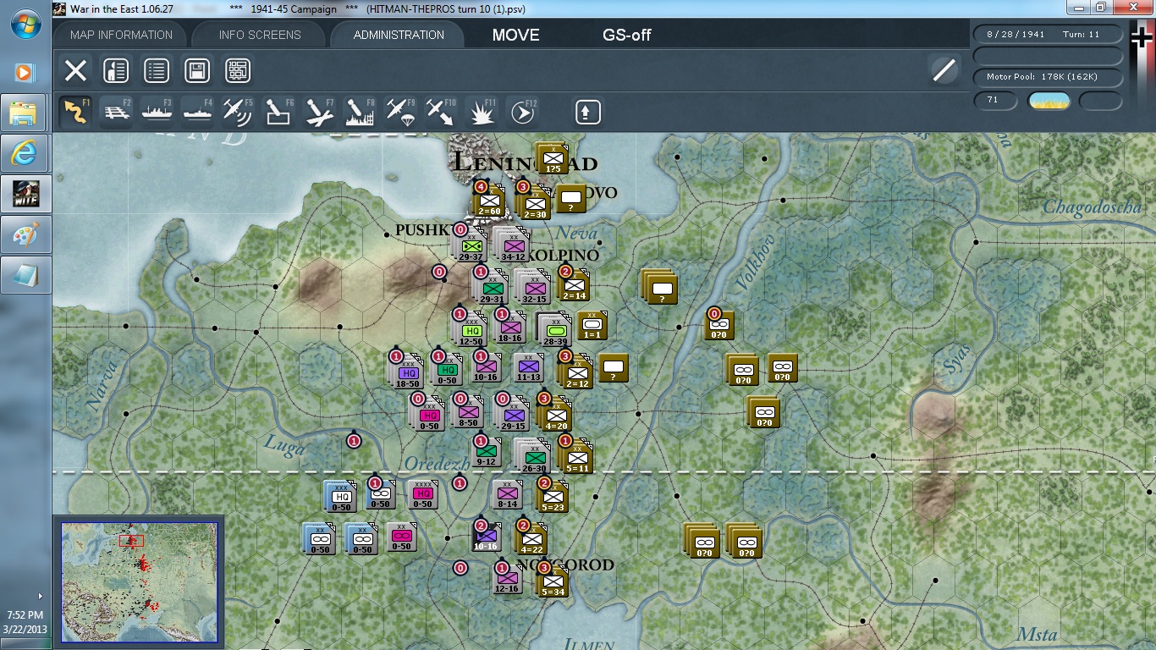Viewport: 1156px width, 650px height.
Task: Select Bomb unit mode (F6) icon
Action: point(278,112)
